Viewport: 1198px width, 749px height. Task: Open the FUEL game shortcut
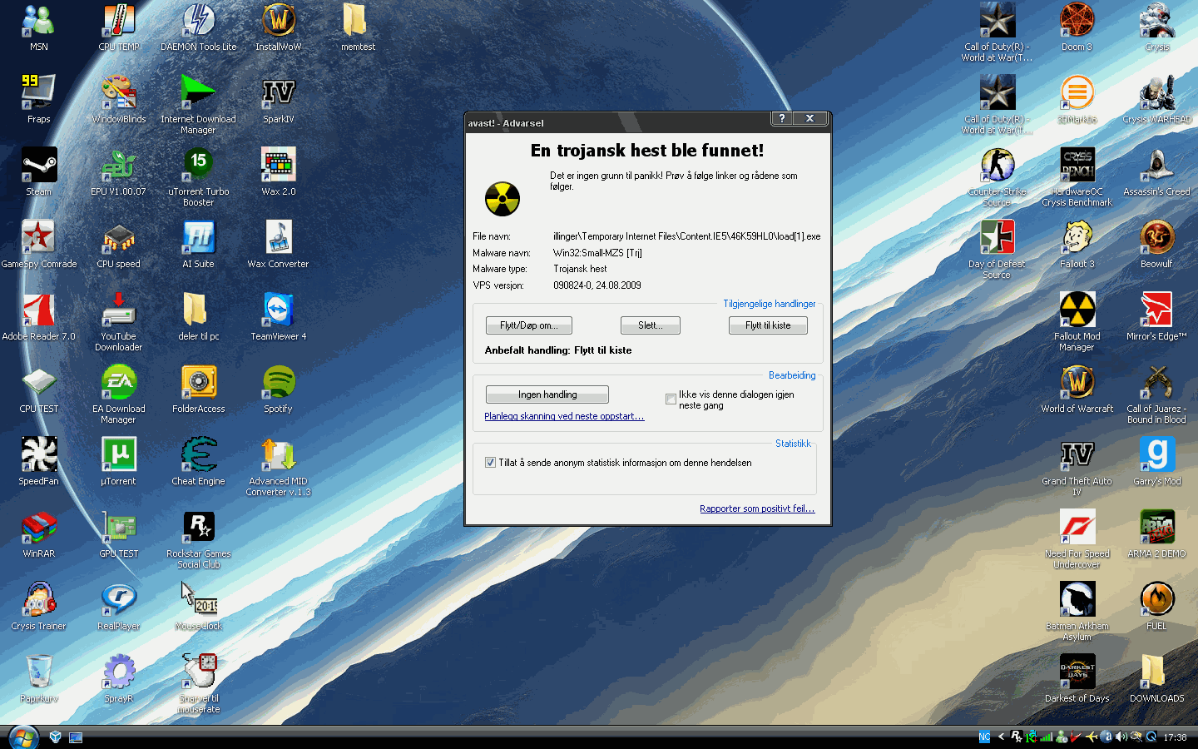tap(1156, 606)
